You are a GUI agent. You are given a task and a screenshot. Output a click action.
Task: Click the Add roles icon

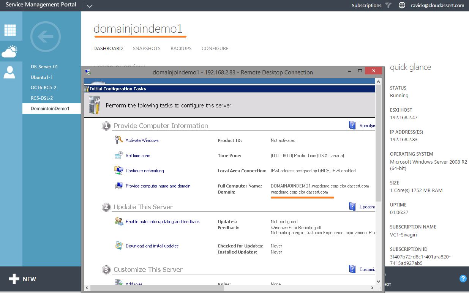pos(118,282)
